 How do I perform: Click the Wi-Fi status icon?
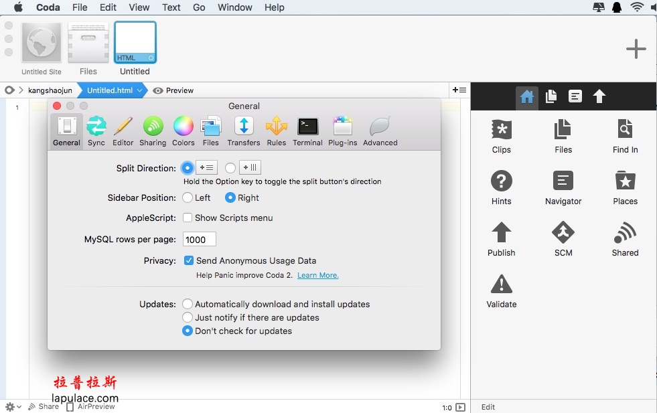point(637,7)
